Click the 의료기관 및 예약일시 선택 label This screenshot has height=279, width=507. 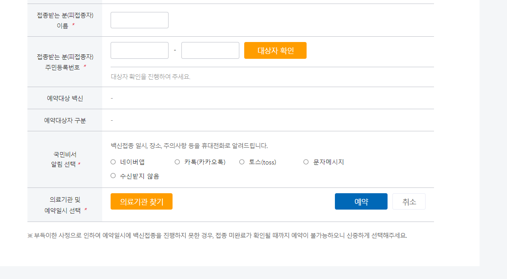[65, 205]
